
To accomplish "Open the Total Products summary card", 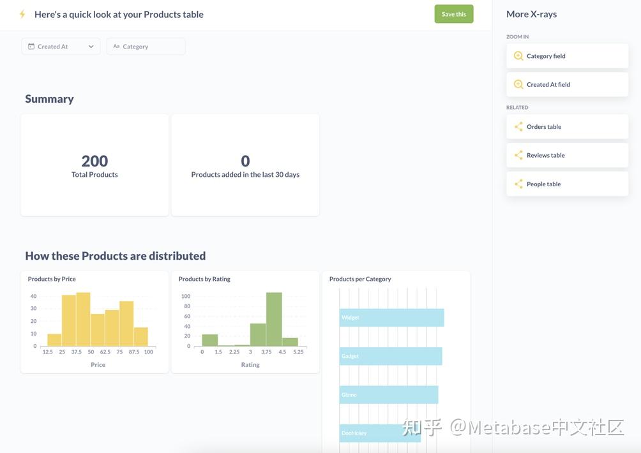I will [94, 165].
